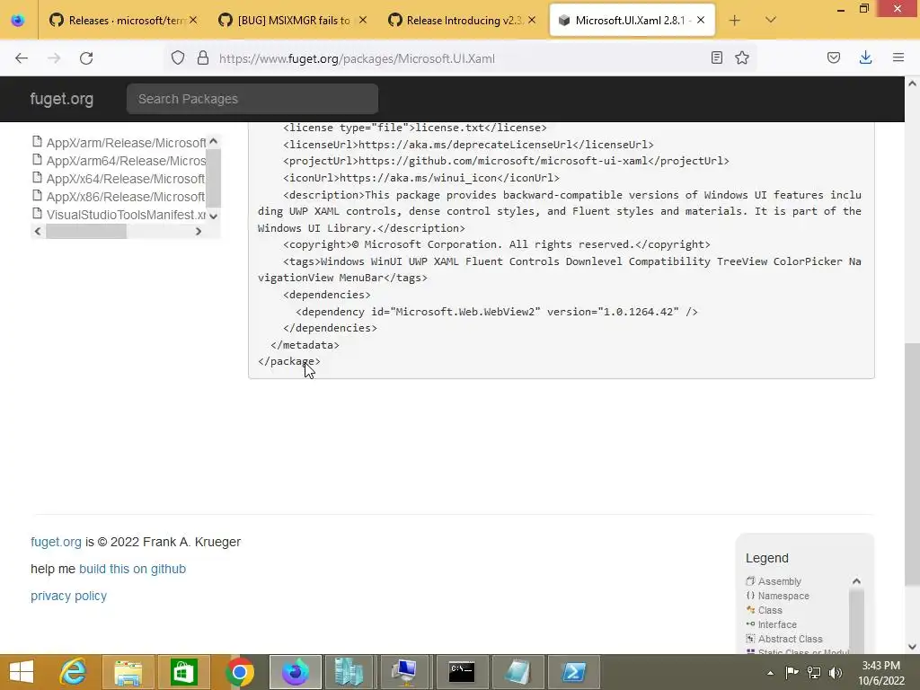Bookmark this page with the star icon
This screenshot has width=920, height=690.
click(742, 57)
